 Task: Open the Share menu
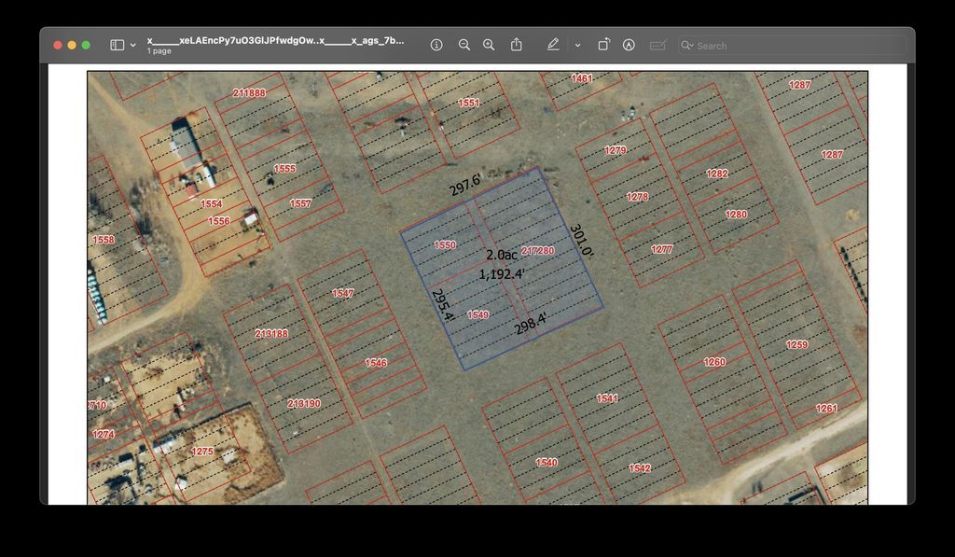pyautogui.click(x=517, y=45)
